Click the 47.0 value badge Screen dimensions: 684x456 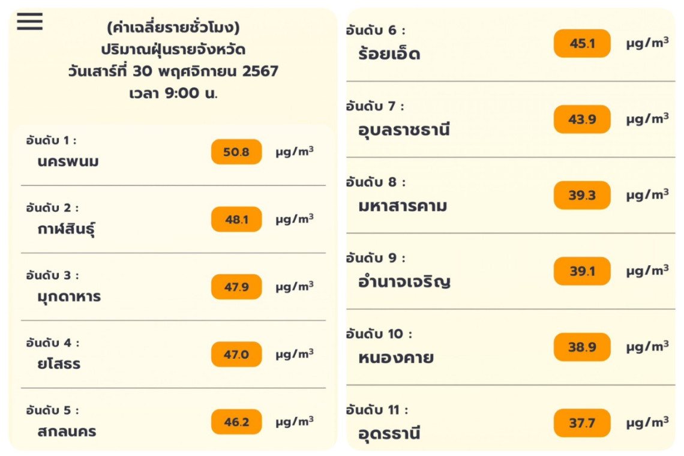(236, 355)
